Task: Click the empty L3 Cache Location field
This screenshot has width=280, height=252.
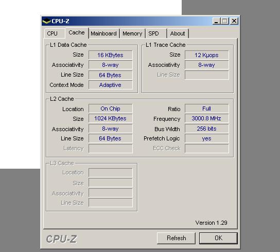Action: [110, 173]
